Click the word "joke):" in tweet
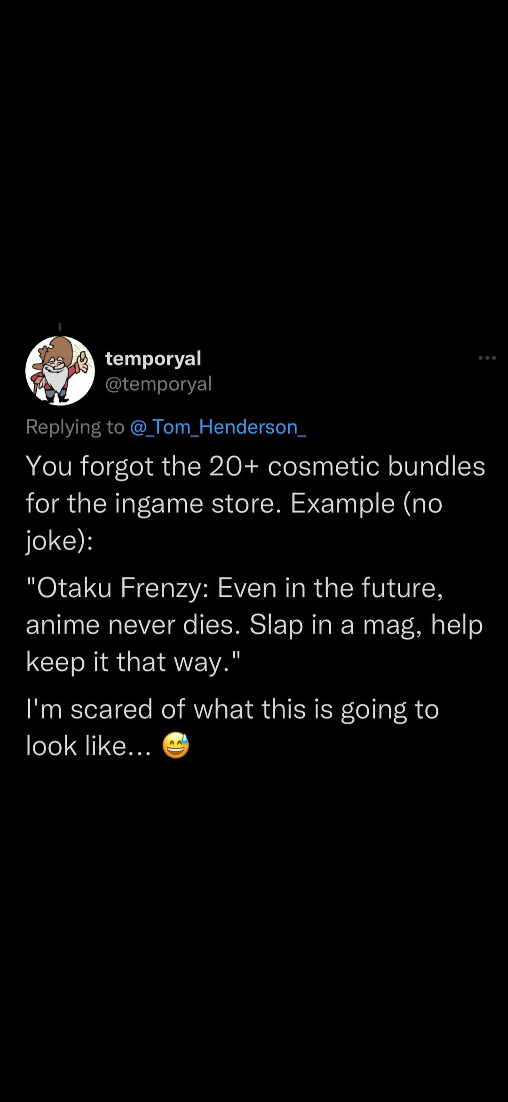Screen dimensions: 508x1102 (59, 541)
